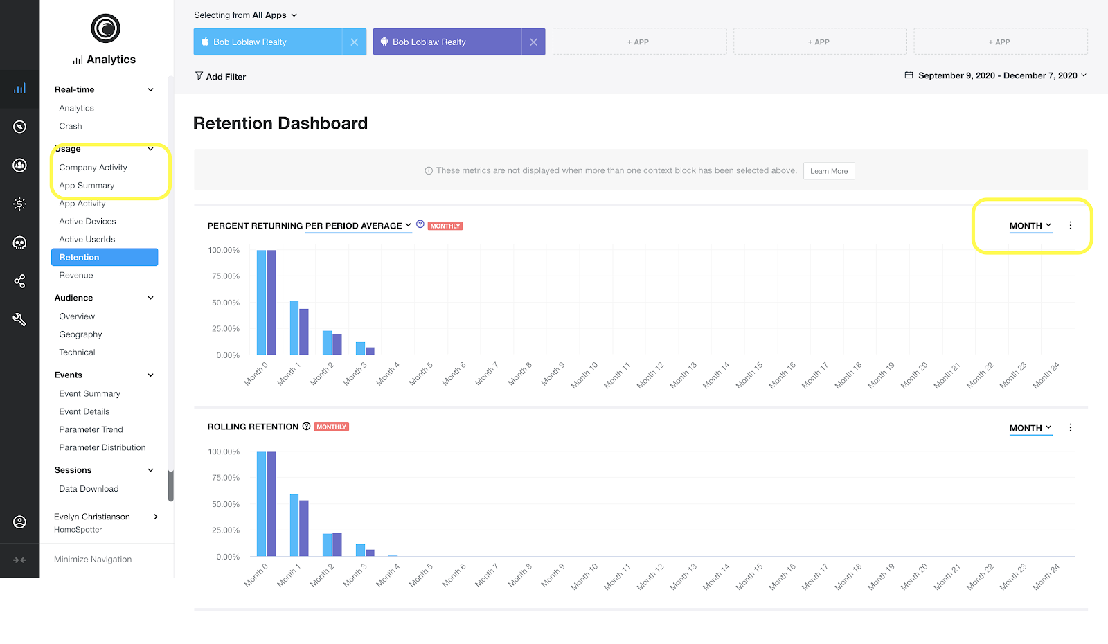Open the MONTH dropdown on Percent Returning chart
The width and height of the screenshot is (1108, 644).
pos(1030,225)
